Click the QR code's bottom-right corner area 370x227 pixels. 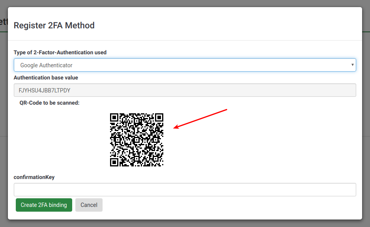pos(160,162)
